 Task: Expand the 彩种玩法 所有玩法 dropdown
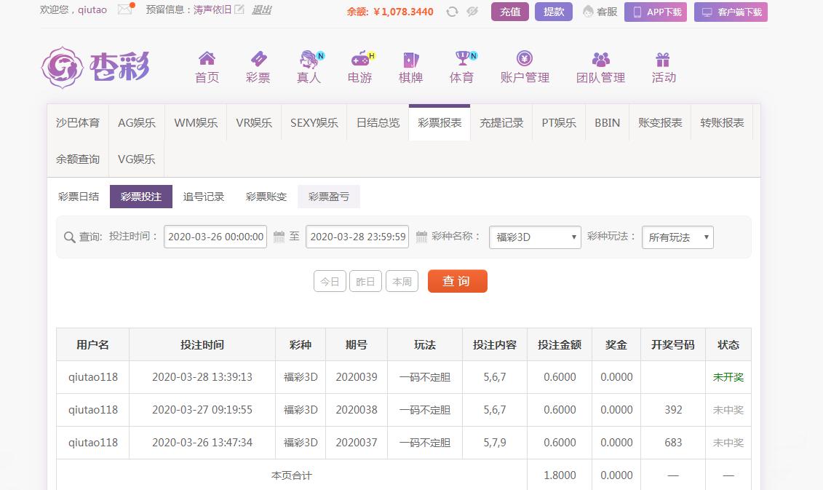[x=677, y=237]
